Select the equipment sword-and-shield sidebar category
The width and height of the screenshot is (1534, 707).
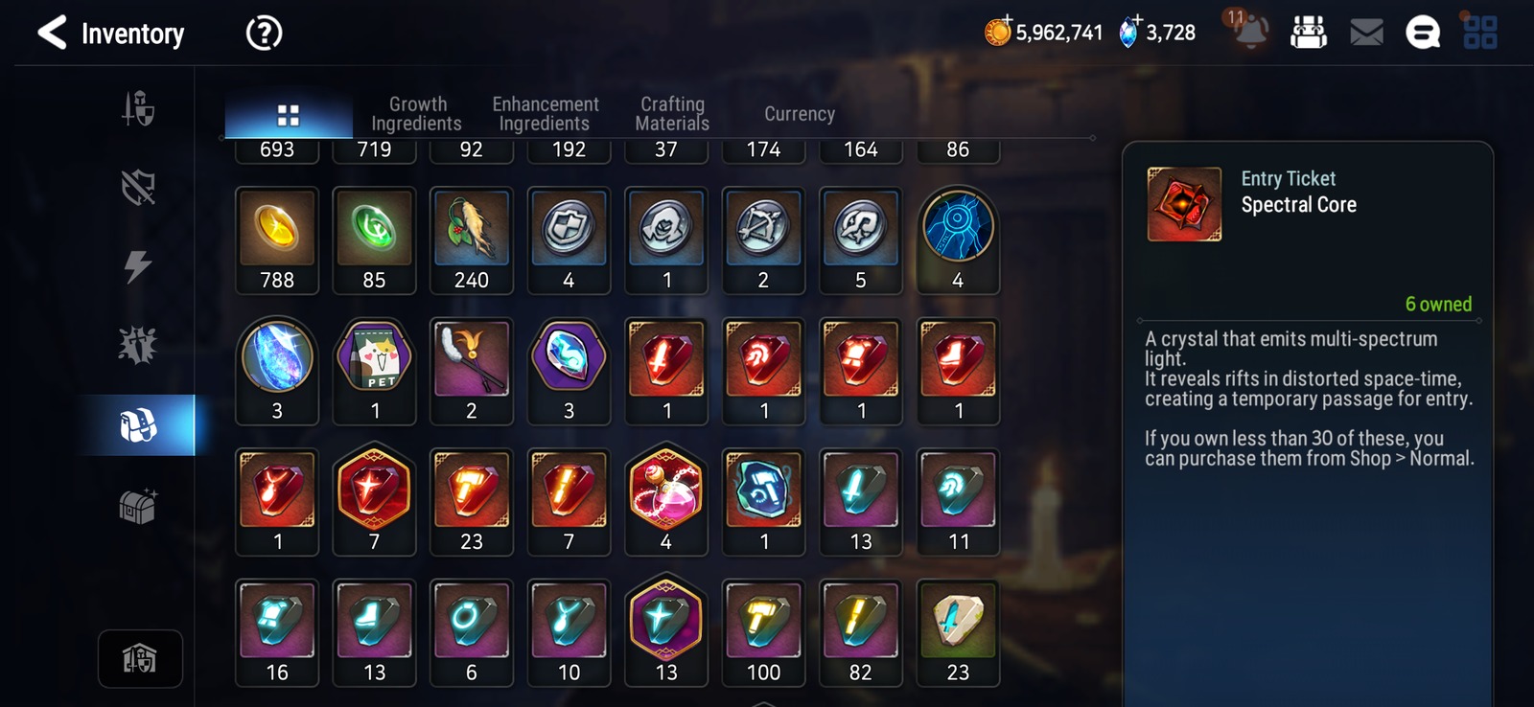[138, 108]
